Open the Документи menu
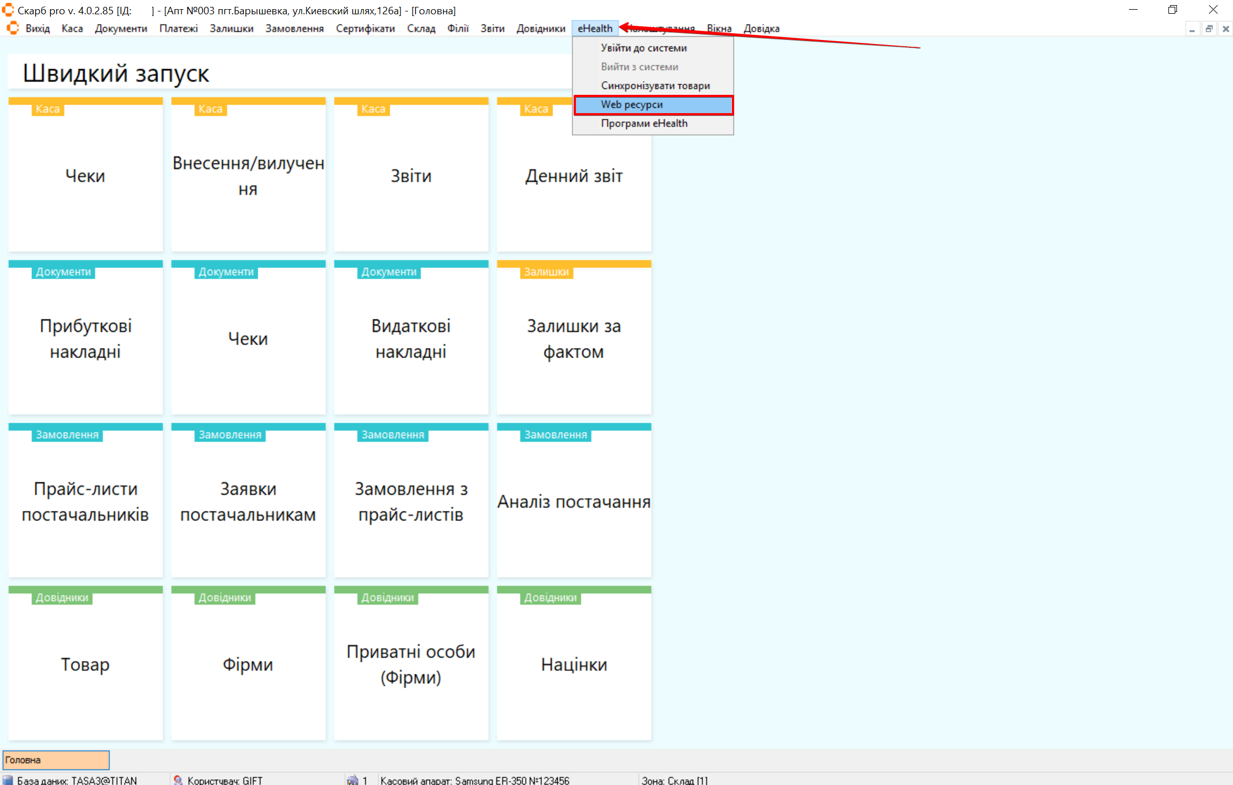 coord(121,29)
